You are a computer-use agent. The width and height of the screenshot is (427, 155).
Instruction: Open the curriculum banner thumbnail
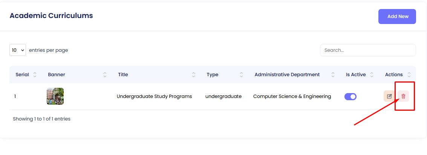click(55, 96)
